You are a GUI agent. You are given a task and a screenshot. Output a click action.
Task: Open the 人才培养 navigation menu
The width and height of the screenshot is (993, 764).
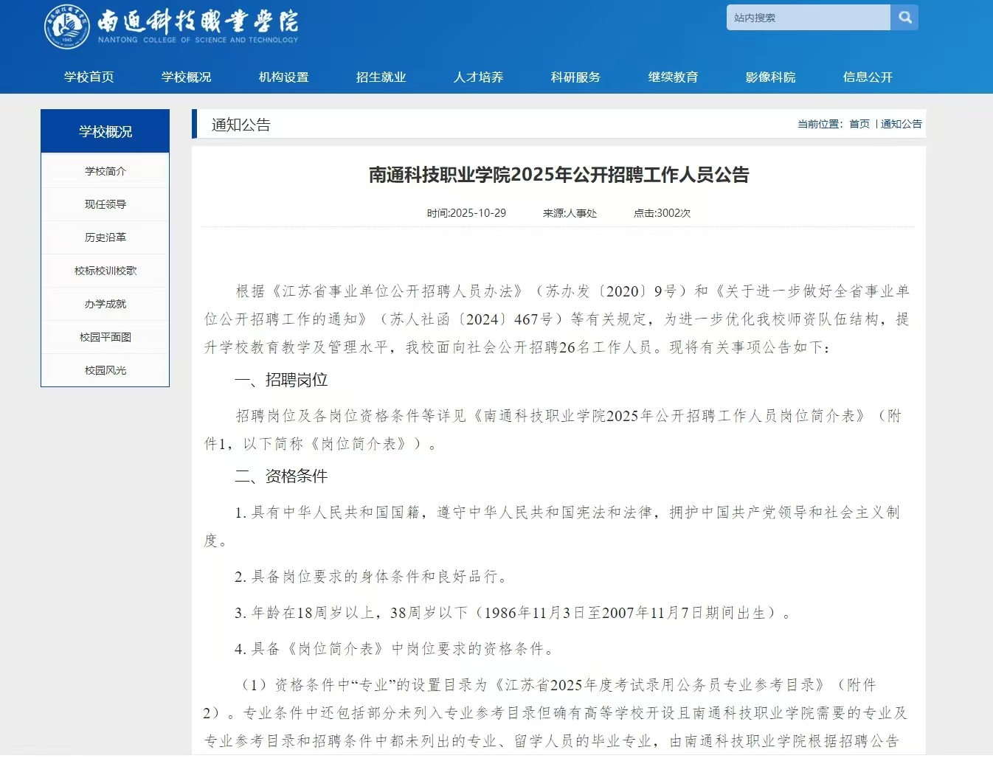click(x=478, y=77)
